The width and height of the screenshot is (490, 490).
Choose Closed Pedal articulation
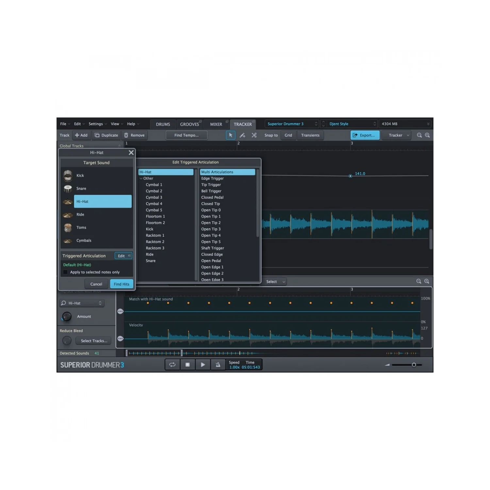[x=227, y=197]
